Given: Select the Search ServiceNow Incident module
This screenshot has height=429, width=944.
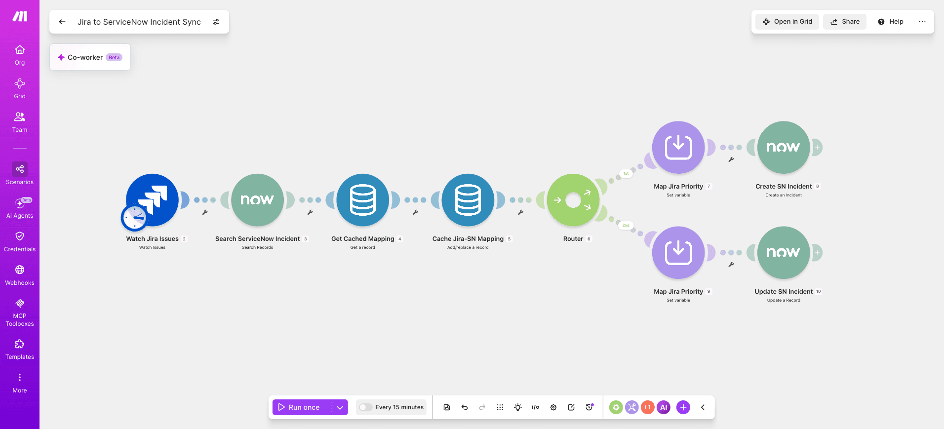Looking at the screenshot, I should [257, 199].
